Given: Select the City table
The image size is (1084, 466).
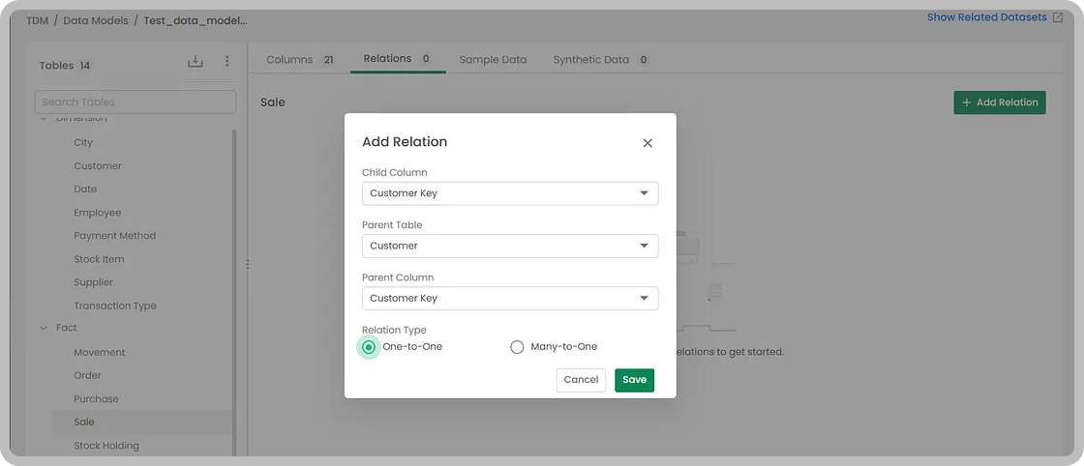Looking at the screenshot, I should point(83,143).
